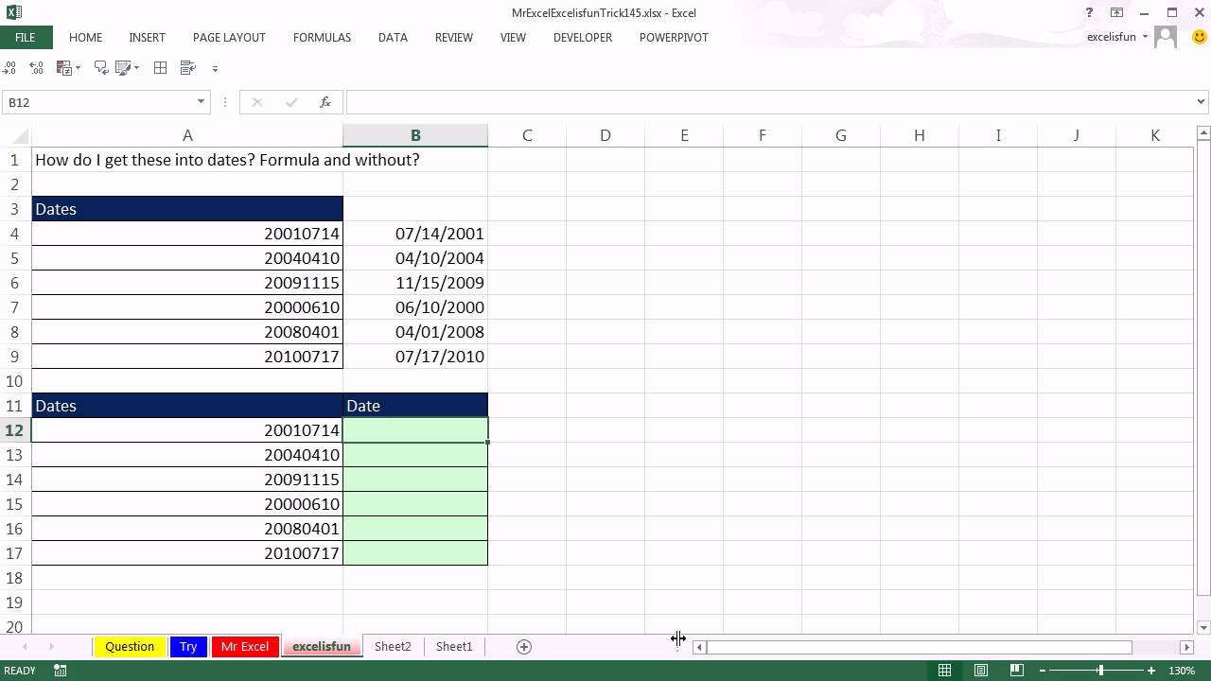This screenshot has width=1211, height=681.
Task: Click the Cancel entry X icon
Action: 257,102
